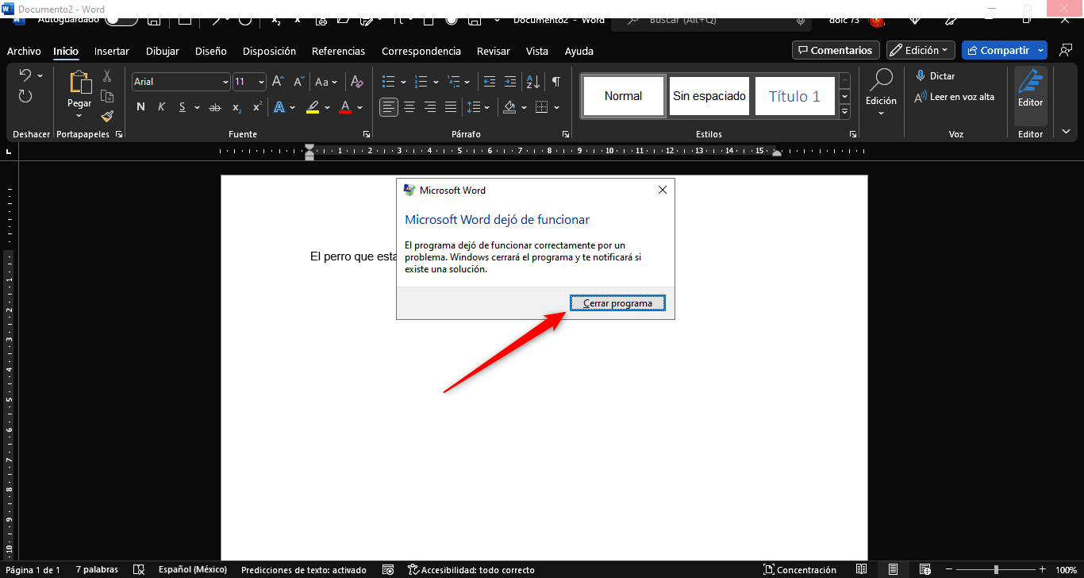Expand the styles gallery more arrow
Viewport: 1084px width, 578px height.
[x=844, y=111]
